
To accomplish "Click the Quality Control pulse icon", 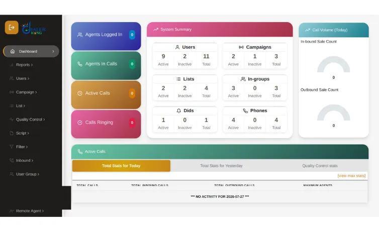I will tap(12, 119).
